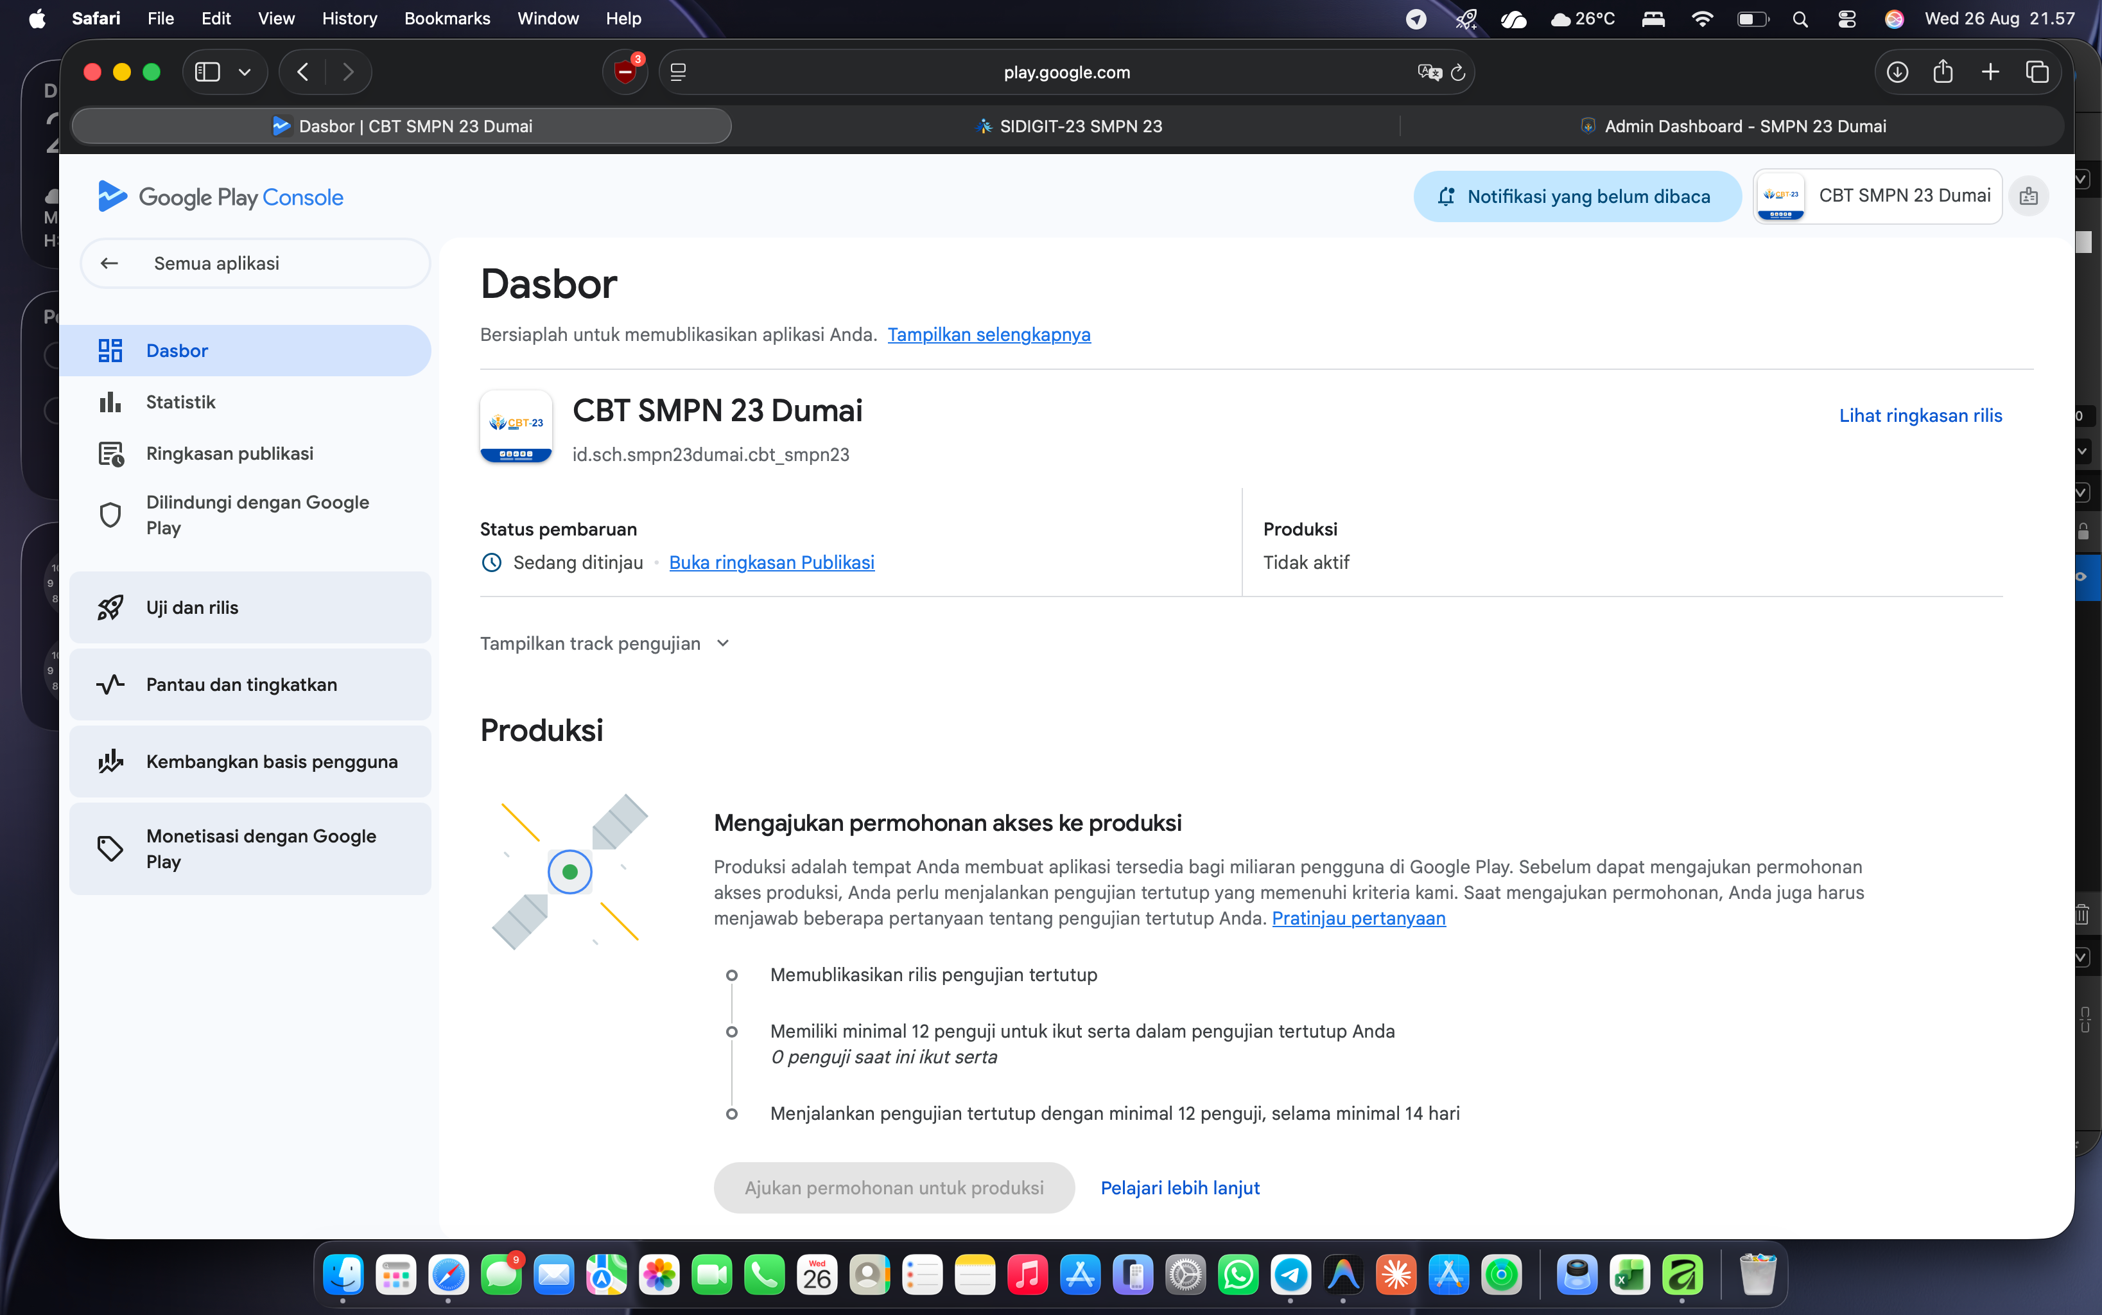Expand the Pantau dan tingkatkan section
Image resolution: width=2102 pixels, height=1315 pixels.
(x=250, y=684)
